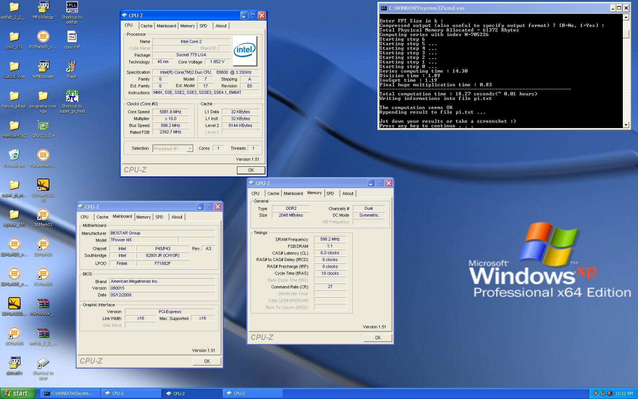The height and width of the screenshot is (399, 638).
Task: Click the volume tray icon
Action: coord(610,393)
